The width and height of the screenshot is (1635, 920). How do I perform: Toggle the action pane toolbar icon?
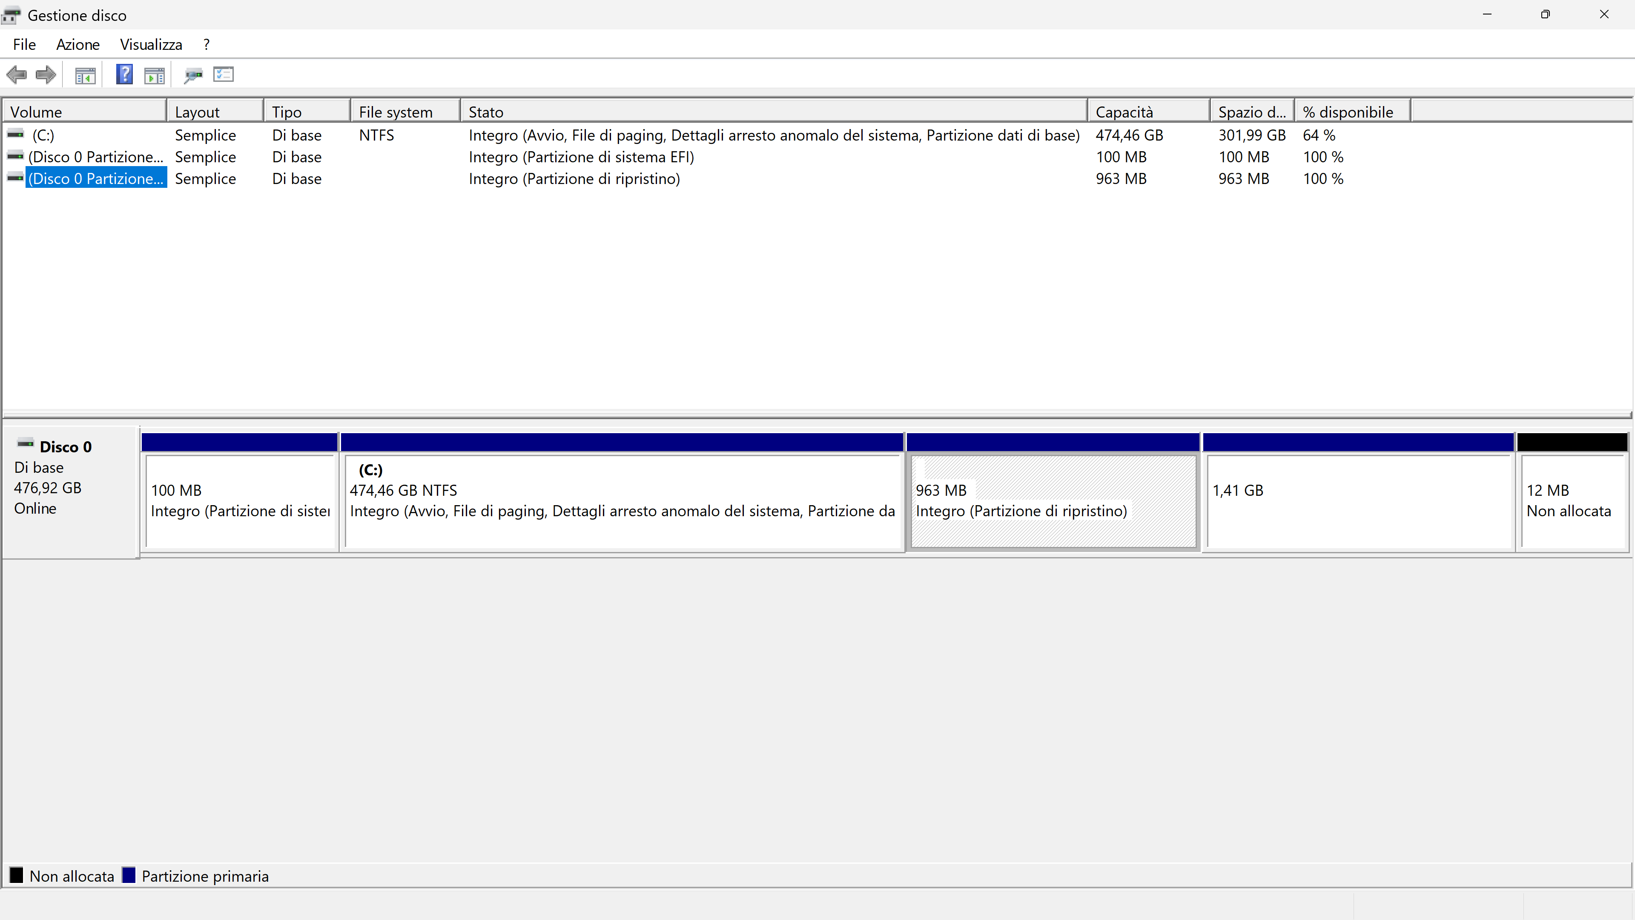(x=154, y=75)
